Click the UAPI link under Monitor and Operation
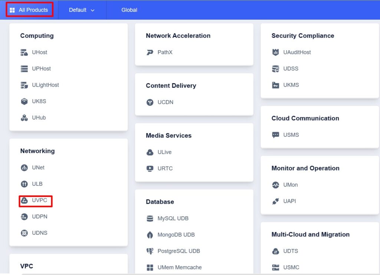 pos(289,201)
